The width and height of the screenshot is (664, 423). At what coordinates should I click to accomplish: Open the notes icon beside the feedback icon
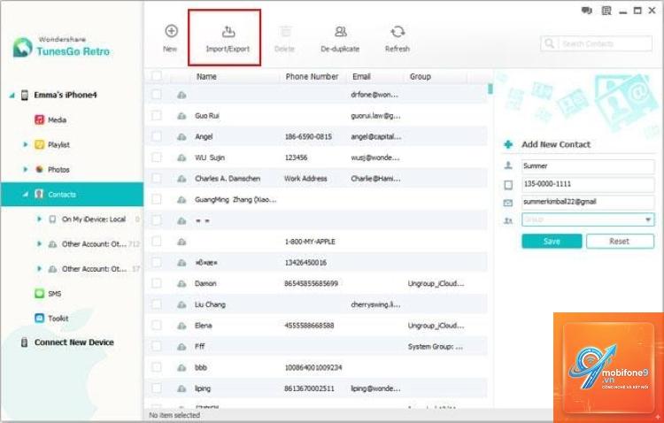(606, 11)
